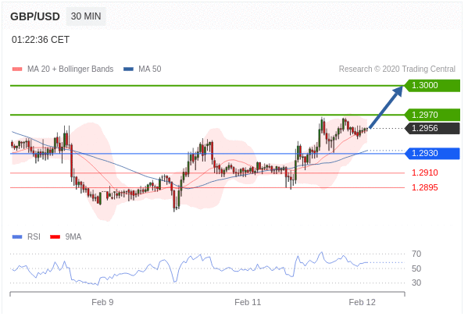Image resolution: width=468 pixels, height=320 pixels.
Task: Click the blue upward forecast arrow
Action: point(386,107)
